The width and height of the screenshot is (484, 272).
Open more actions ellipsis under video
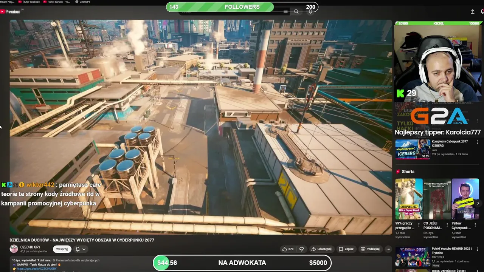[x=388, y=249]
